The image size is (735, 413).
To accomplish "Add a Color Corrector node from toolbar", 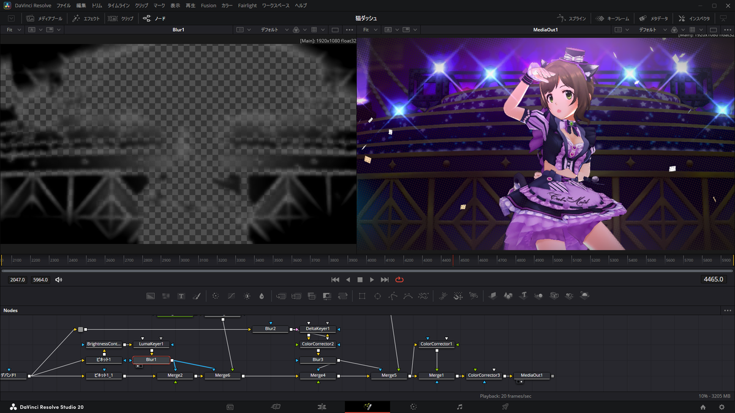I will pos(216,296).
